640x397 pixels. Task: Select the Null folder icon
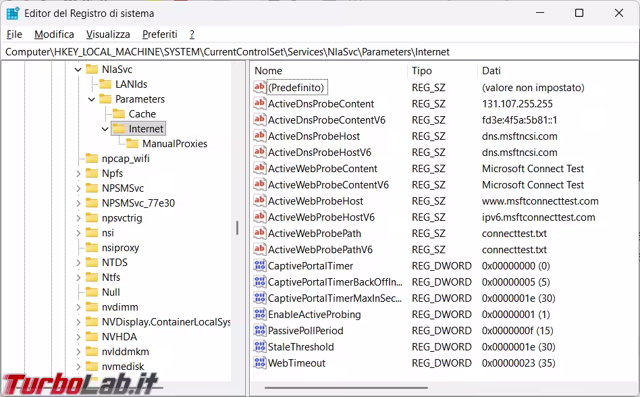click(x=92, y=292)
